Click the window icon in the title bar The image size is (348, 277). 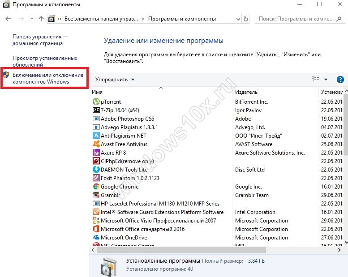click(x=6, y=4)
